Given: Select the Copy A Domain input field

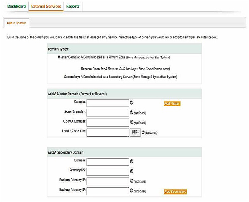Looking at the screenshot, I should pos(108,123).
